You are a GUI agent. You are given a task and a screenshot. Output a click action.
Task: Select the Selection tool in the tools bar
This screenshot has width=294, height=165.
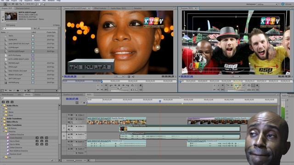coord(6,4)
